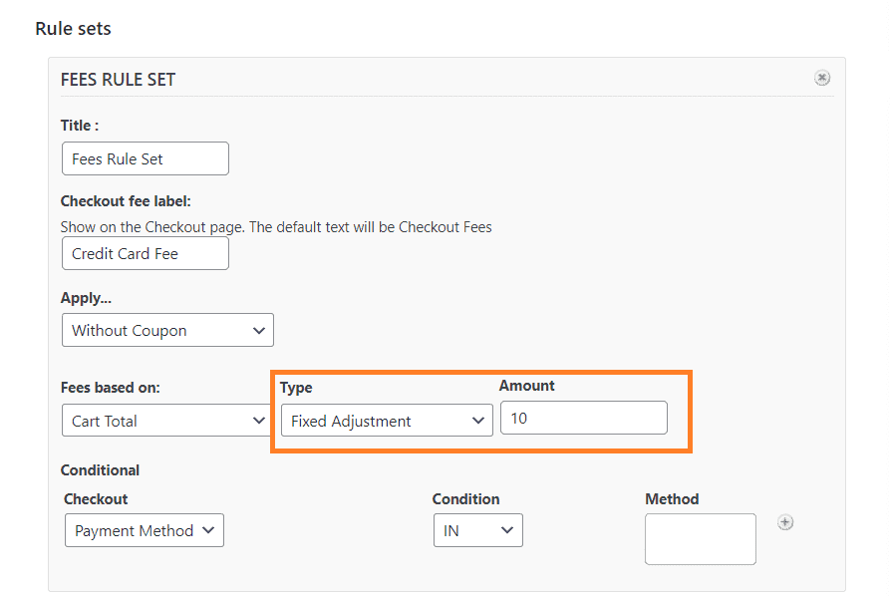This screenshot has width=890, height=598.
Task: Click the FEES RULE SET panel header
Action: click(118, 80)
